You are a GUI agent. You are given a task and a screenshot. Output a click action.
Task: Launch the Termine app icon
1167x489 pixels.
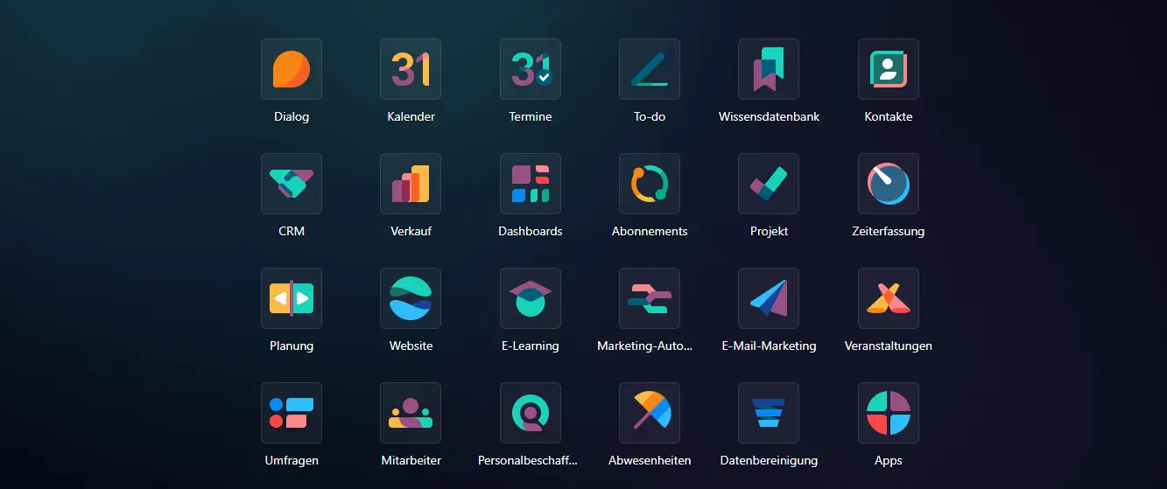click(x=531, y=69)
